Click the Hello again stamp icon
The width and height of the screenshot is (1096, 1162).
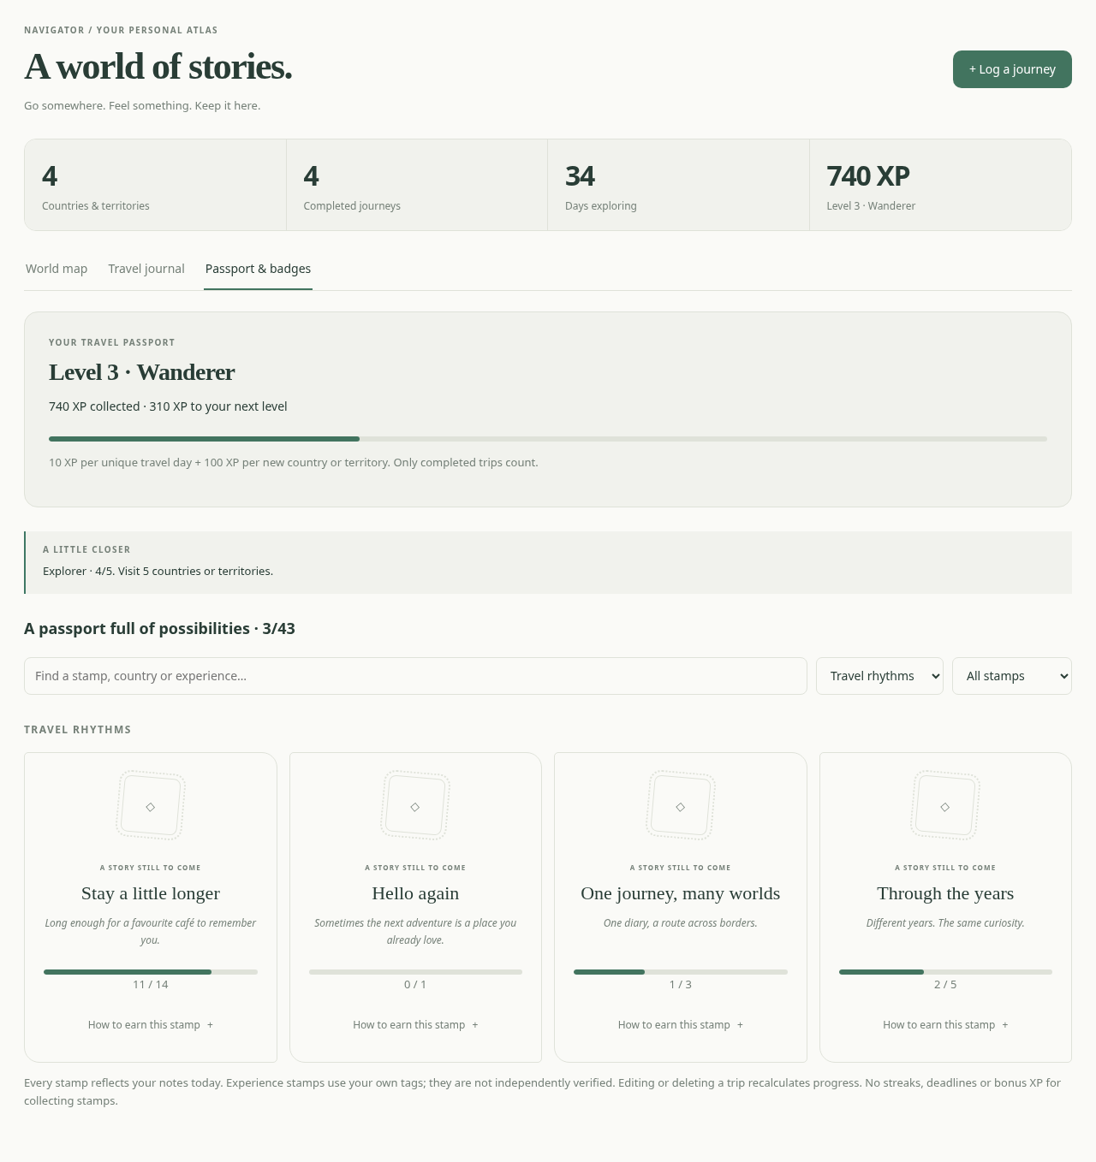tap(415, 805)
